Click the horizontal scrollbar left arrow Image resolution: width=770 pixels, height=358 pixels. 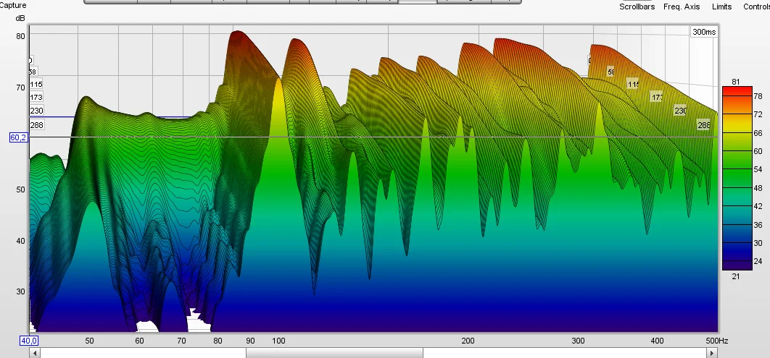[x=34, y=353]
